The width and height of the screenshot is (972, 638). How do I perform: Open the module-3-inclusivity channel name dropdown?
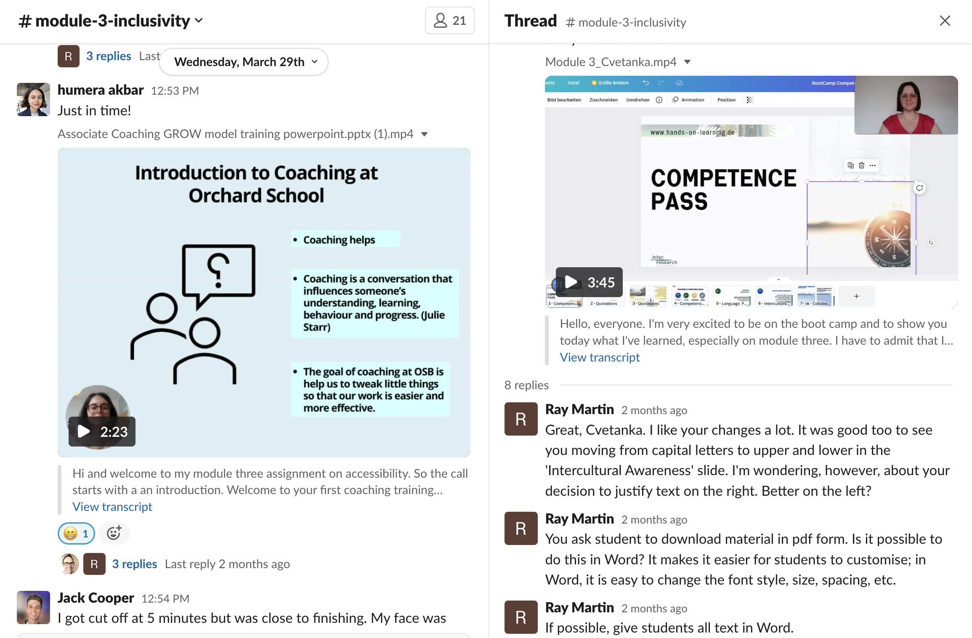pyautogui.click(x=112, y=21)
